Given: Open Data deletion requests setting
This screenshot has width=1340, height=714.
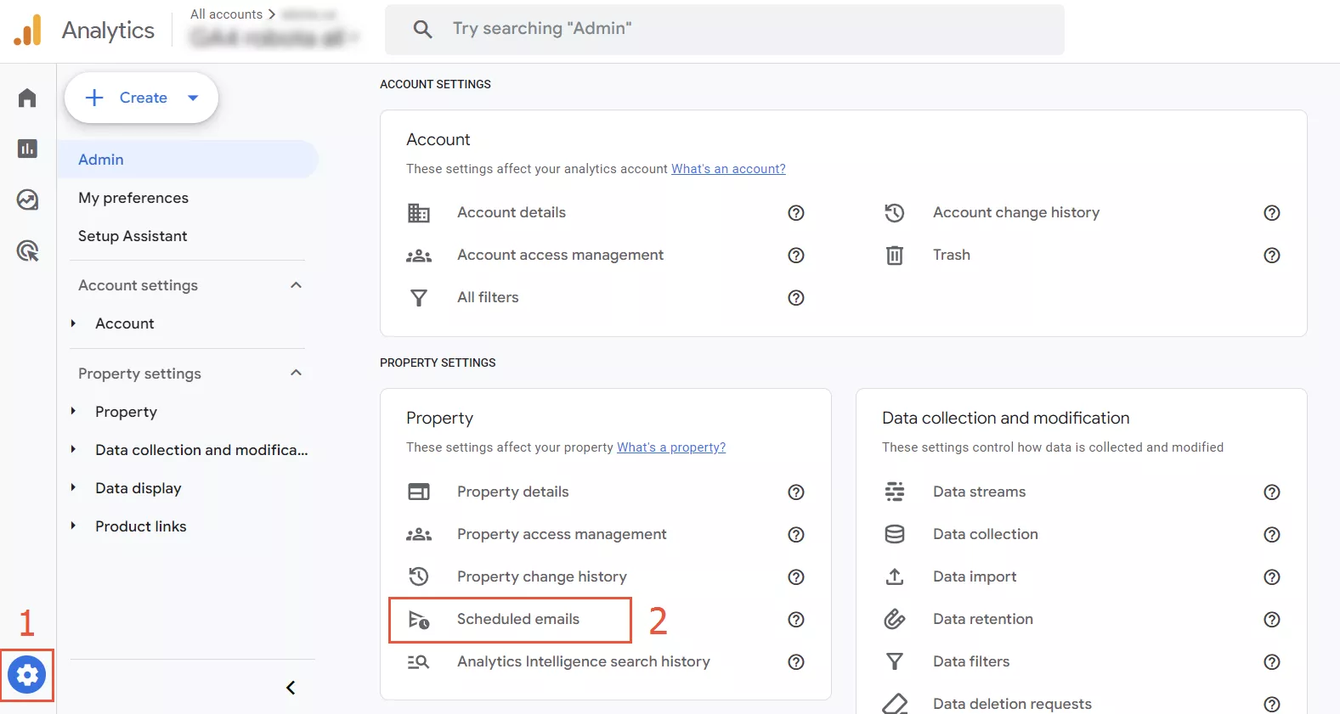Looking at the screenshot, I should 1012,704.
